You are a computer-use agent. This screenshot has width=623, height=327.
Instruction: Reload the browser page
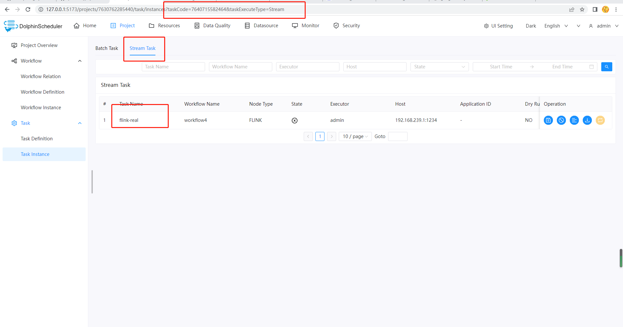pos(28,9)
